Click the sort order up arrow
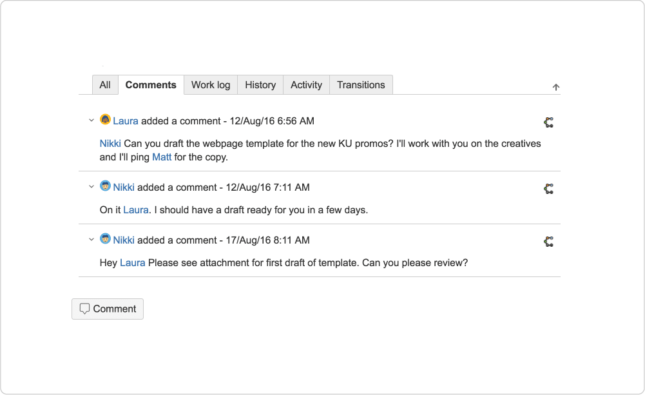This screenshot has height=395, width=645. point(556,88)
